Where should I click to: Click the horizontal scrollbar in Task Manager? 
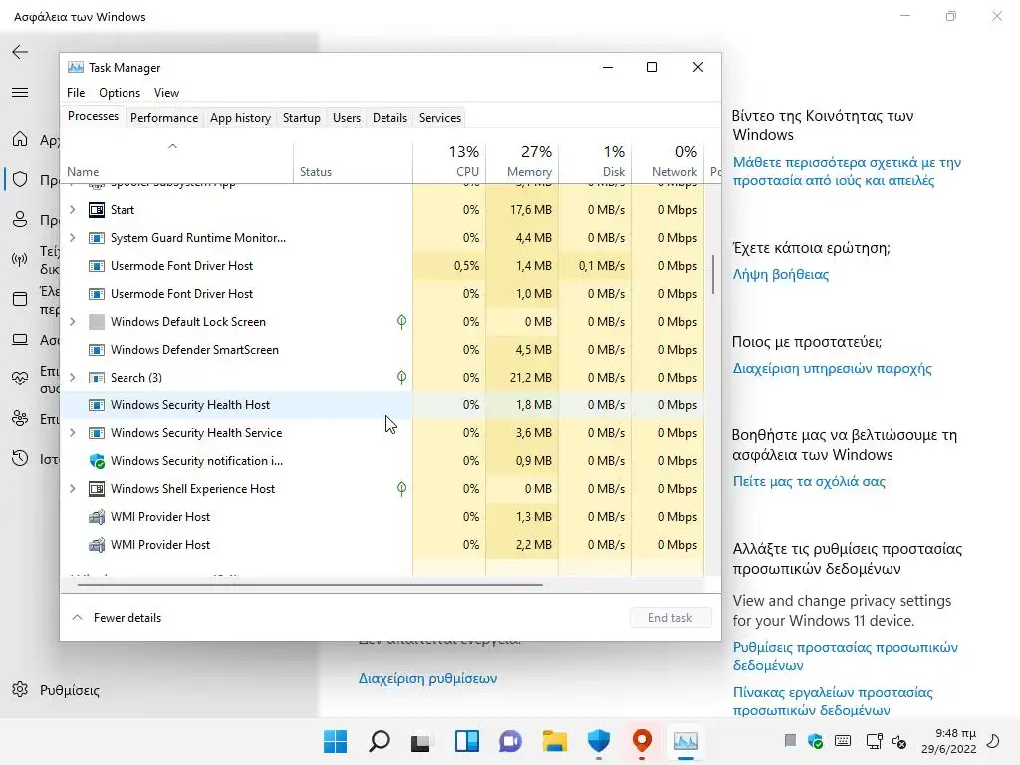click(x=310, y=584)
